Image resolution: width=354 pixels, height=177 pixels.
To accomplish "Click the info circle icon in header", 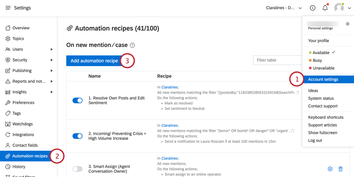I will (x=312, y=8).
